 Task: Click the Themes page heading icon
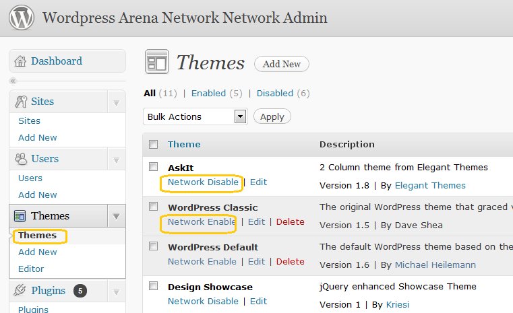pos(157,62)
